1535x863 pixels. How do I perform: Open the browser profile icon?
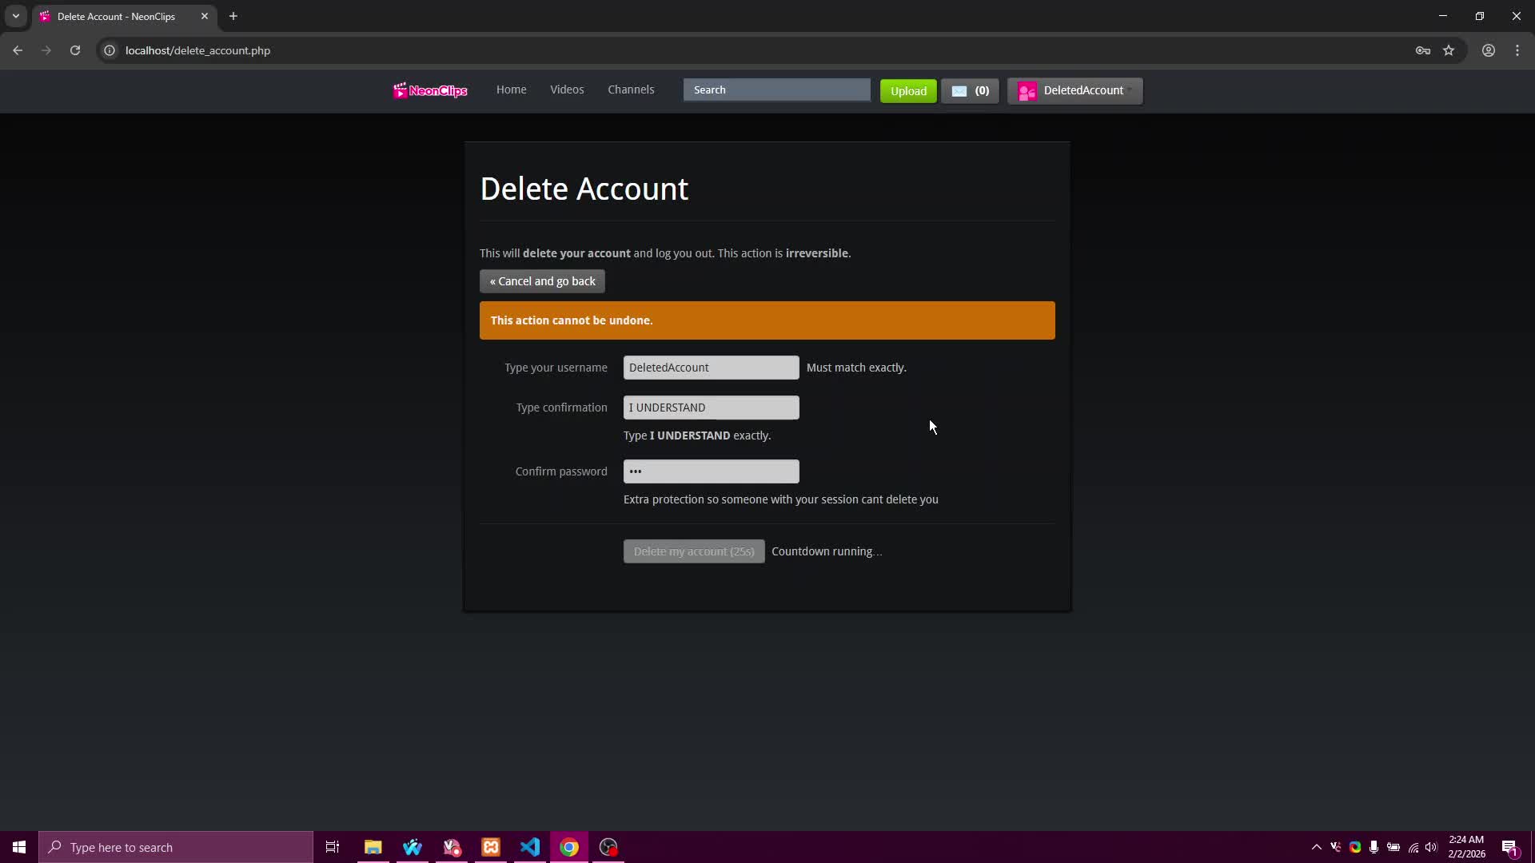tap(1488, 50)
